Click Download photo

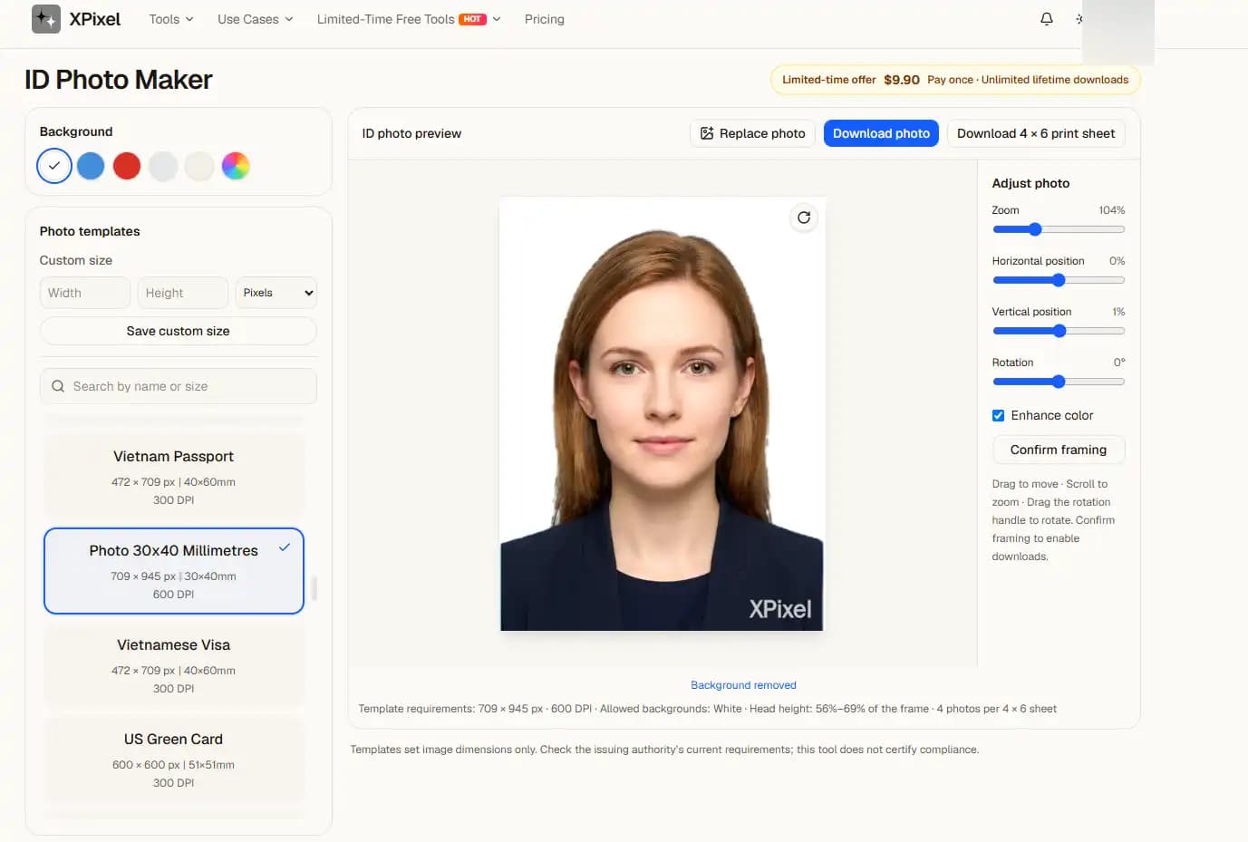pos(881,133)
